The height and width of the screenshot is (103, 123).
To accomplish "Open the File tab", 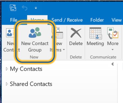I will tap(14, 20).
